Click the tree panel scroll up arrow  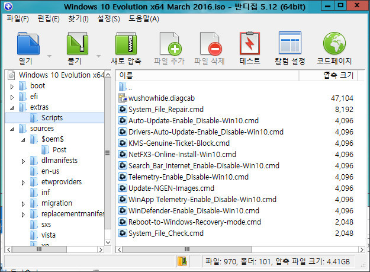[x=108, y=75]
